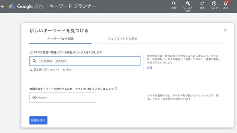Image resolution: width=237 pixels, height=133 pixels.
Task: Close the 新しいキーワードを見つける dialog
Action: pos(225,30)
